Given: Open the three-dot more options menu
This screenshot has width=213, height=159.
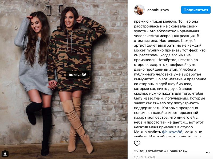Looking at the screenshot, I should 208,153.
